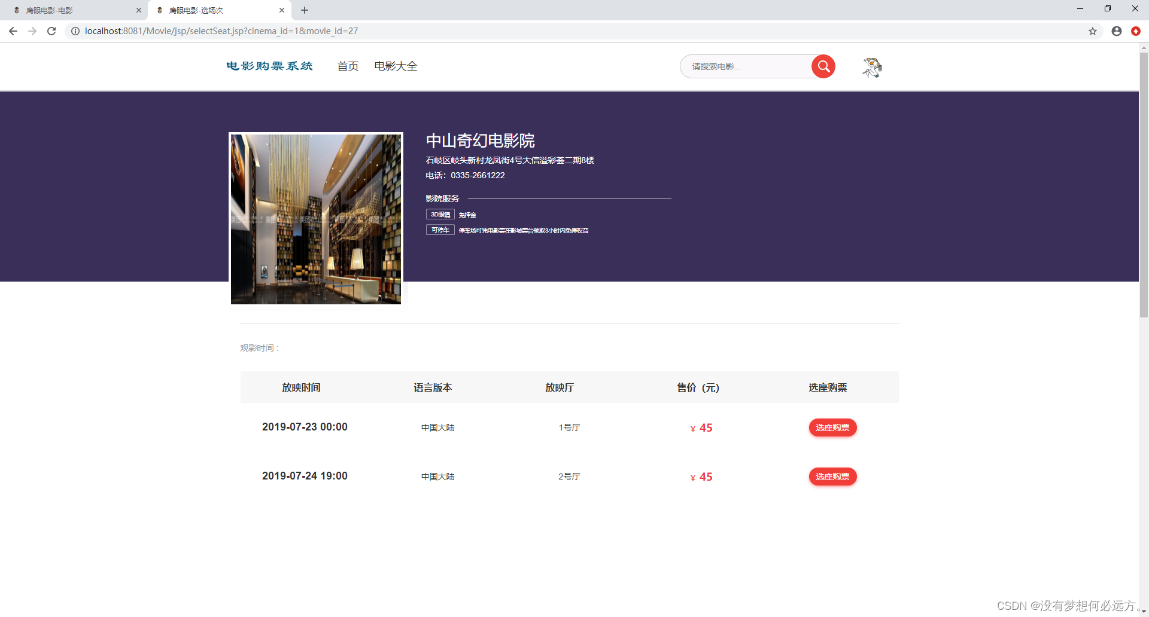The image size is (1149, 617).
Task: Click the phone number 0335-2661222
Action: [478, 175]
